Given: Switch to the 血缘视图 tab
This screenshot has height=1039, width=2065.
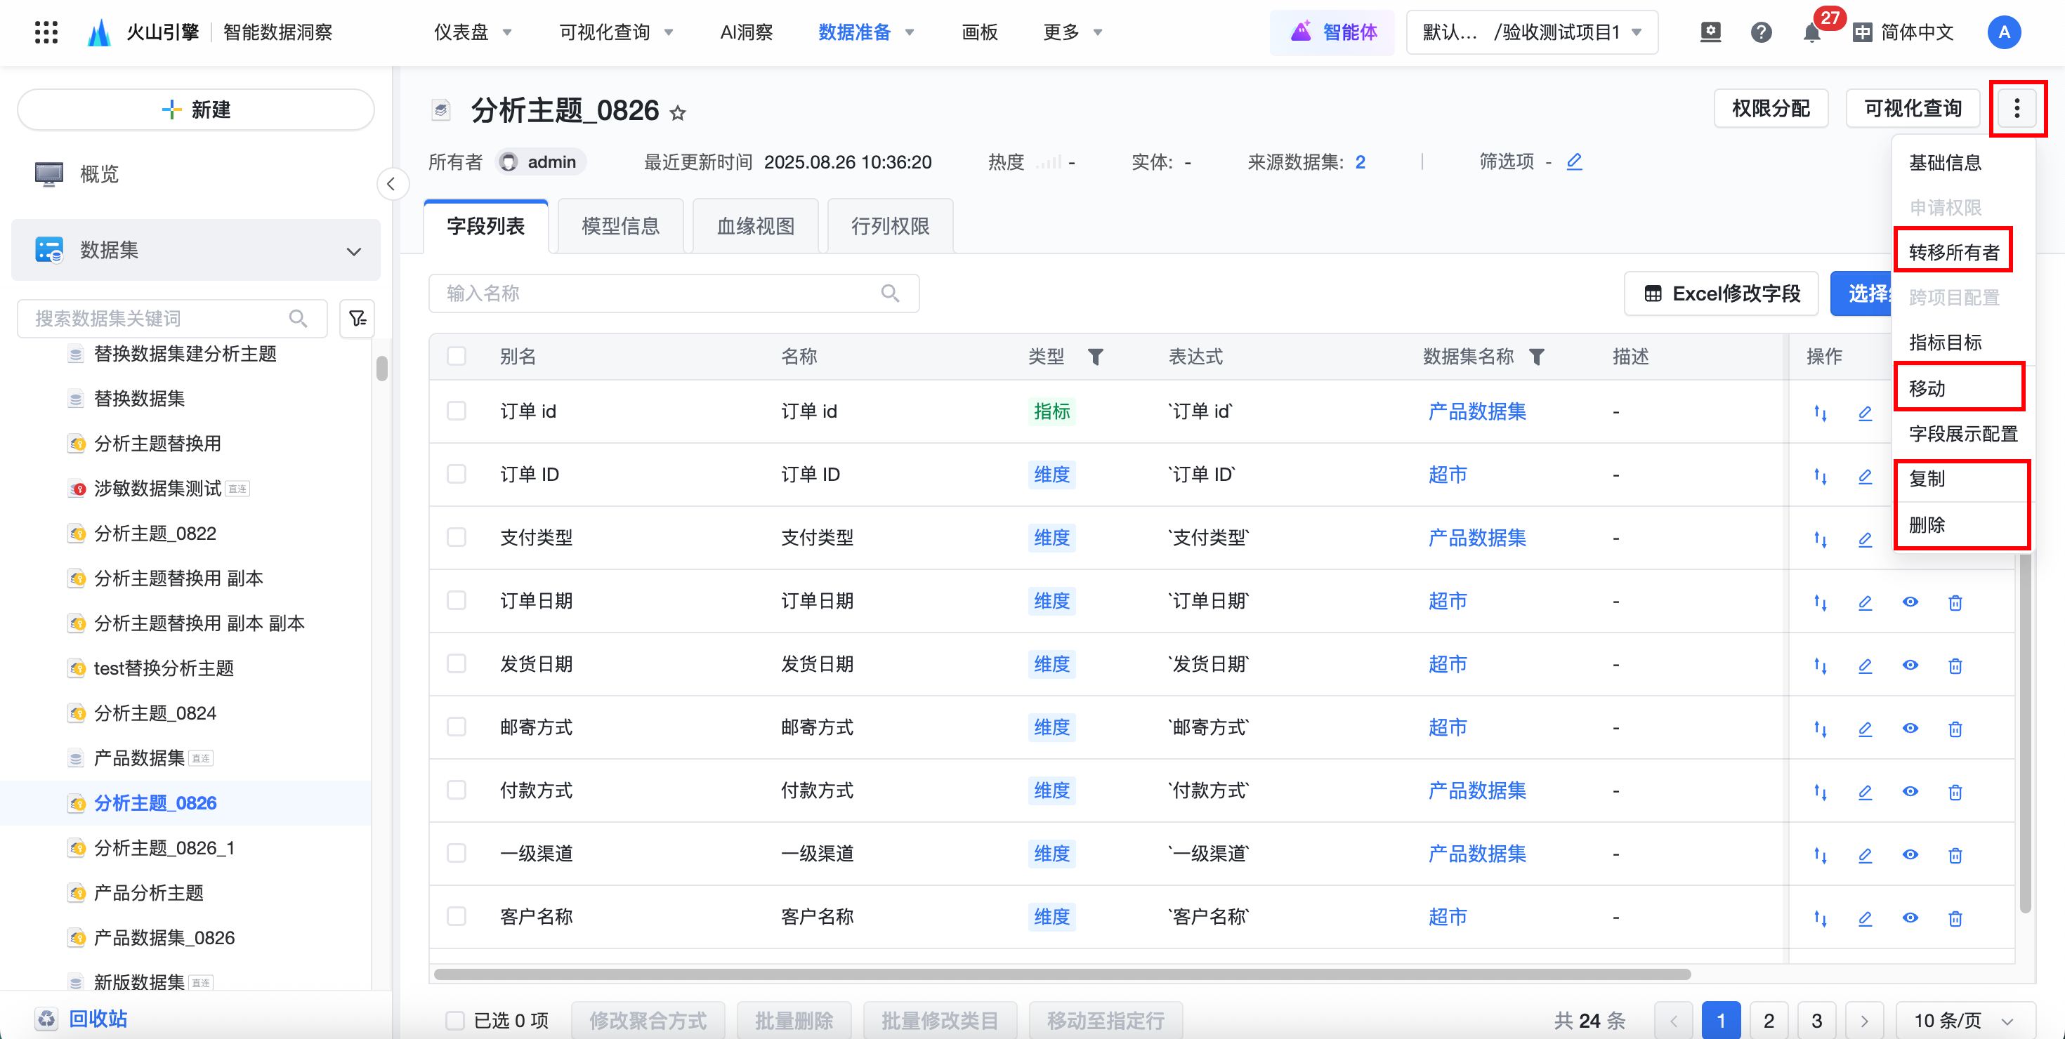Looking at the screenshot, I should tap(755, 227).
